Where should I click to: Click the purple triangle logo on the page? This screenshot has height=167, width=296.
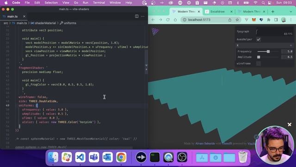[x=155, y=32]
